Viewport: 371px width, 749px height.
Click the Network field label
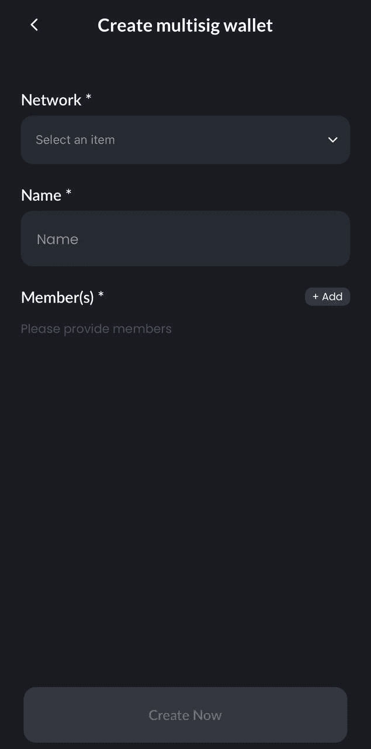51,100
